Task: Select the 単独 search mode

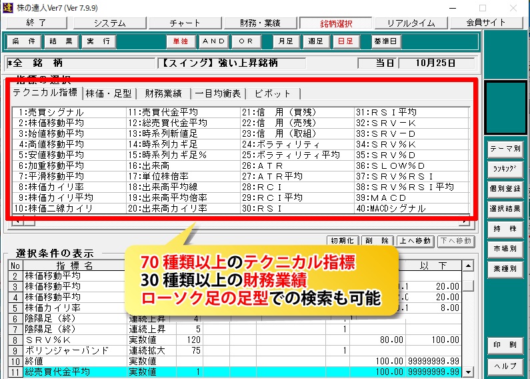Action: 180,41
